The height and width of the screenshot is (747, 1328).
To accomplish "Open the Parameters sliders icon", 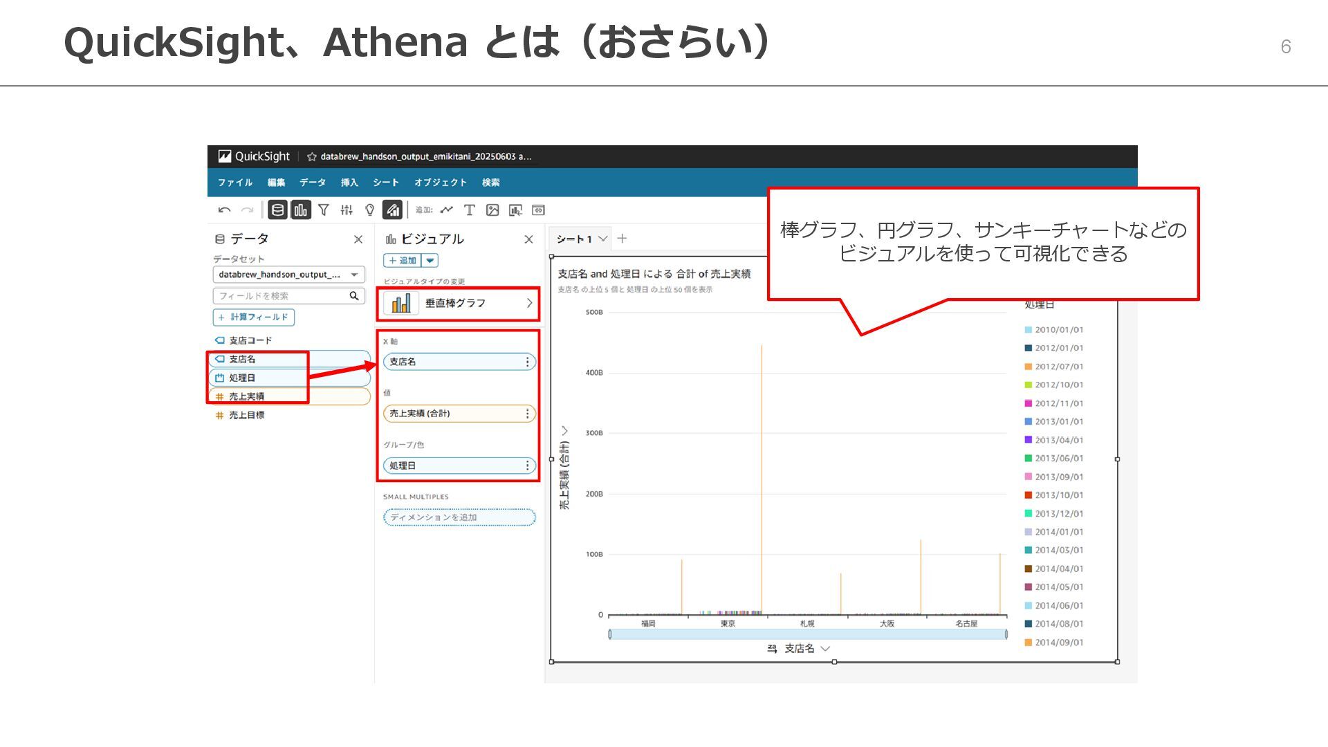I will pyautogui.click(x=347, y=210).
